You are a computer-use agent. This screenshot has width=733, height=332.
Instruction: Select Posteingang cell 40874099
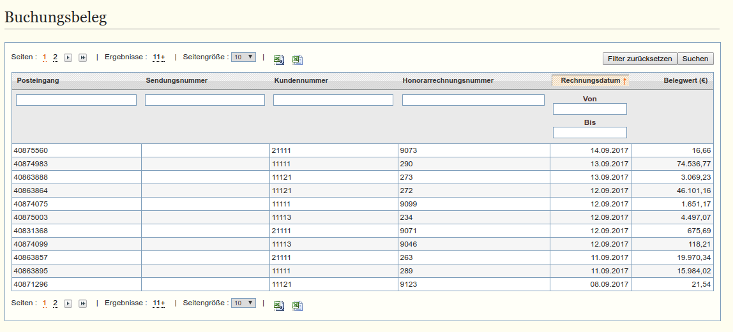77,244
